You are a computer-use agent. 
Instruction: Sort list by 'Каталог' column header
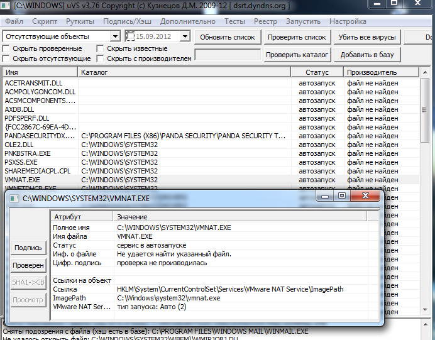[x=184, y=72]
